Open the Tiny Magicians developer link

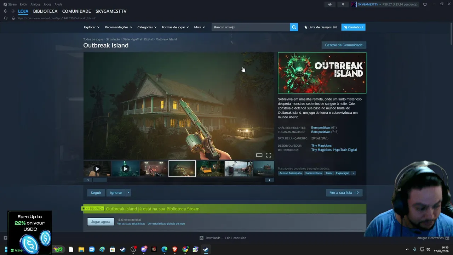[x=321, y=146]
